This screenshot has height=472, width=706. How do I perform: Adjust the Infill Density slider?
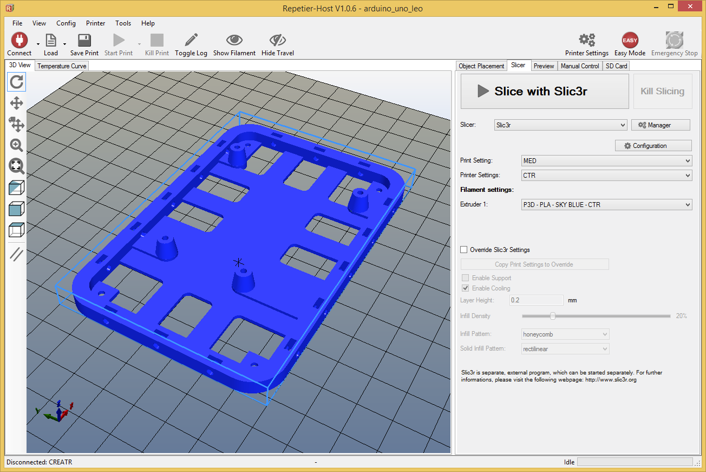pos(552,315)
